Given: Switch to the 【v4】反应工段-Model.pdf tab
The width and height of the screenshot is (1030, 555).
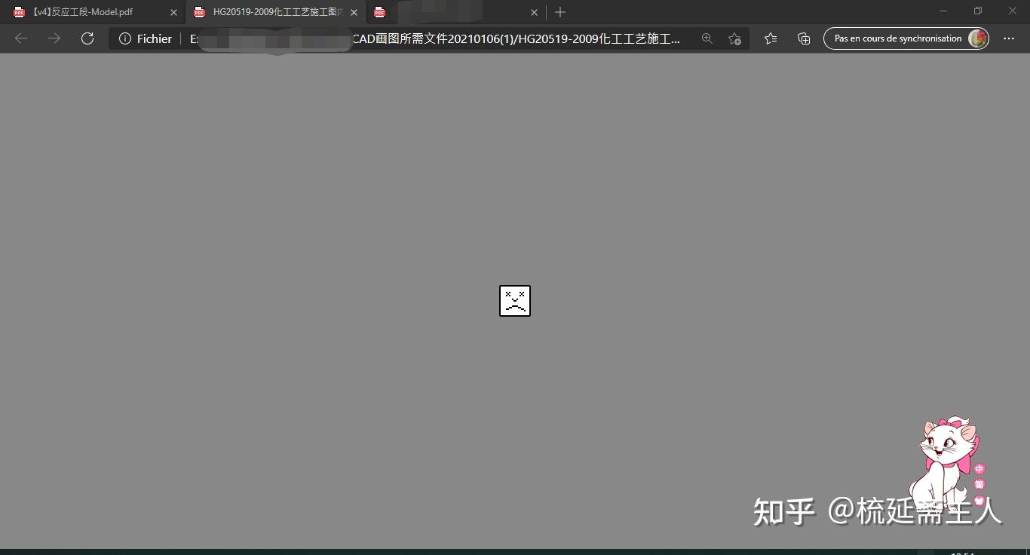Looking at the screenshot, I should (x=83, y=12).
